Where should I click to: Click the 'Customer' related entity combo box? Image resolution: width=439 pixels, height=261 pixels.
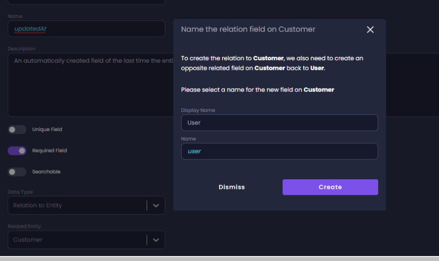pos(77,240)
